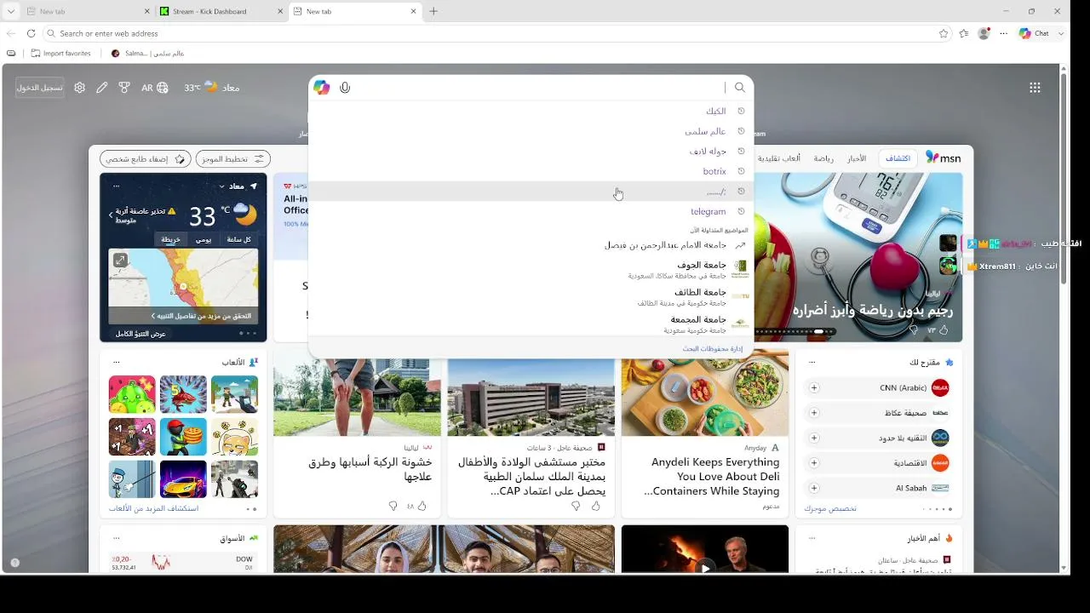Like the knee stiffness article
This screenshot has height=613, width=1090.
[422, 506]
